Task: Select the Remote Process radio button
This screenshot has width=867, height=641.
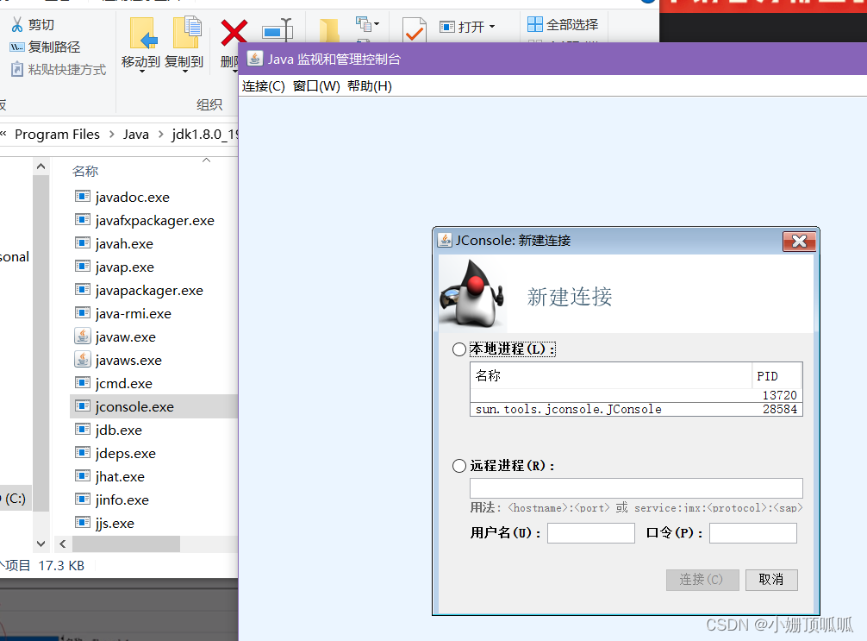Action: [459, 466]
